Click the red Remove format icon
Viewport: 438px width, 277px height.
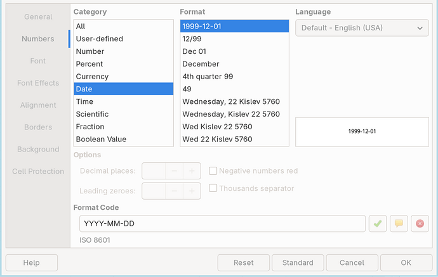pyautogui.click(x=420, y=224)
